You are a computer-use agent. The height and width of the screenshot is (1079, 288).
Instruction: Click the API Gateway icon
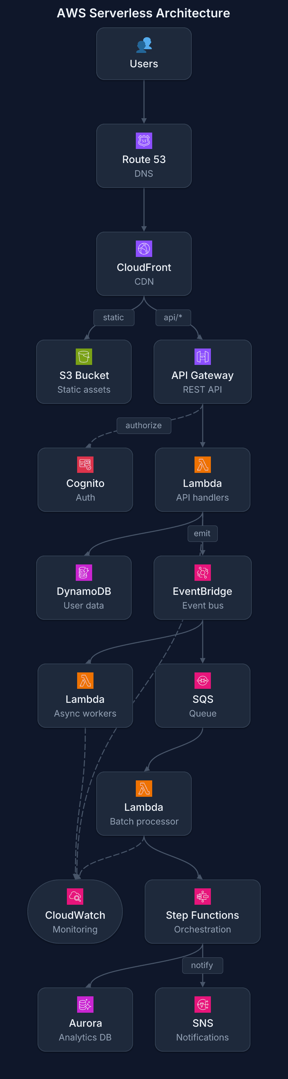(x=203, y=357)
